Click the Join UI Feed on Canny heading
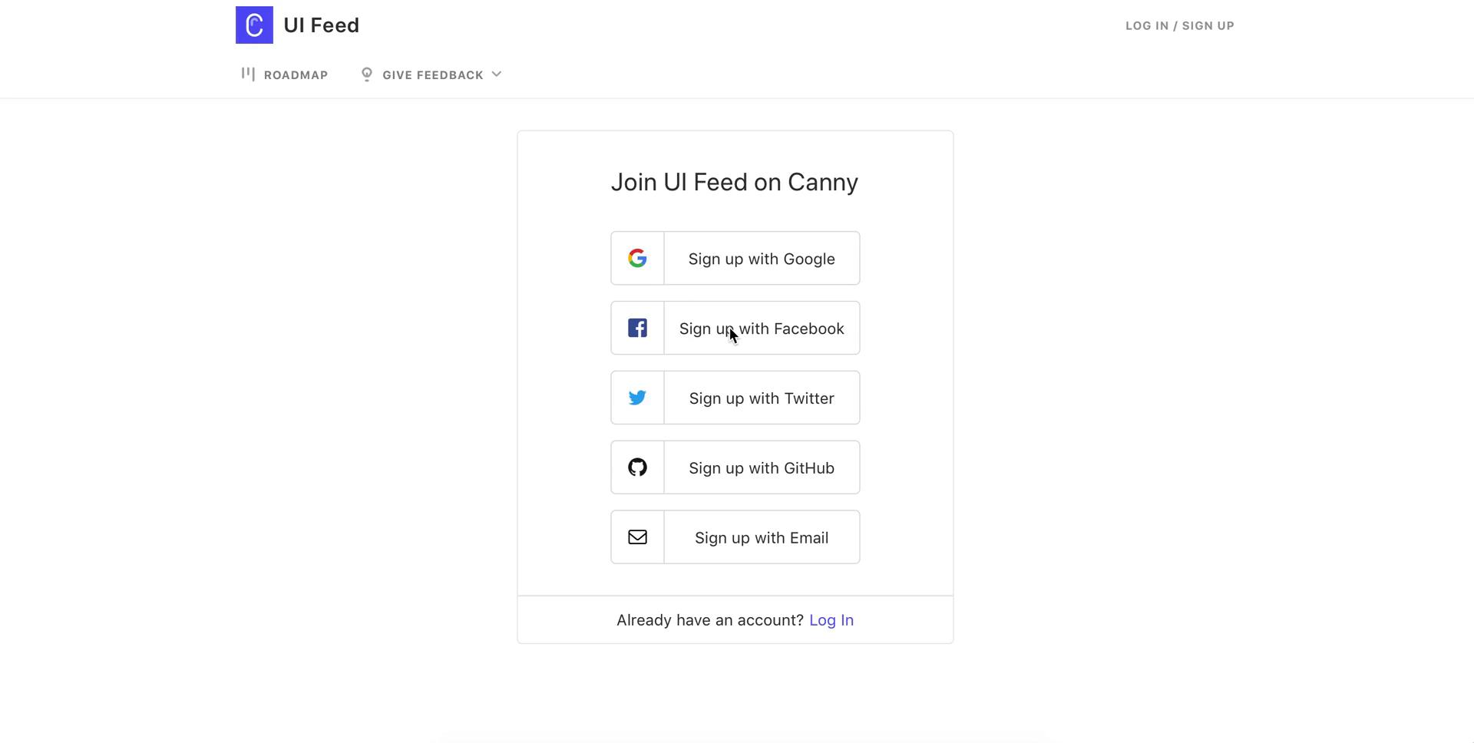Screen dimensions: 1474x743 [734, 182]
